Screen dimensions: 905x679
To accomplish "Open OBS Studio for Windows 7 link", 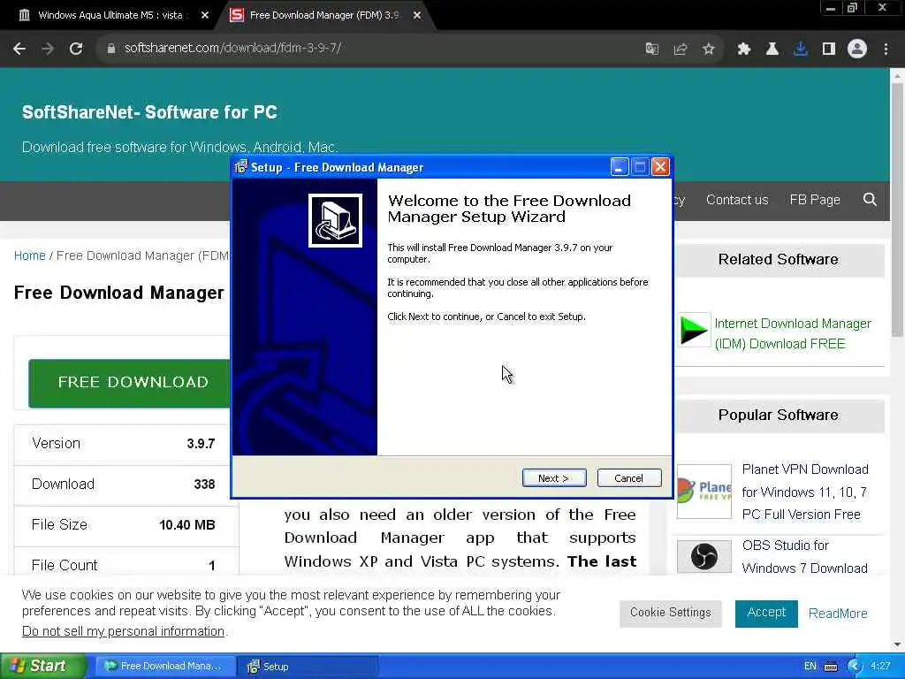I will pyautogui.click(x=804, y=557).
